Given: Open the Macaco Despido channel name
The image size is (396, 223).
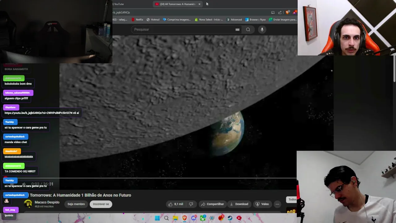Looking at the screenshot, I should (47, 202).
